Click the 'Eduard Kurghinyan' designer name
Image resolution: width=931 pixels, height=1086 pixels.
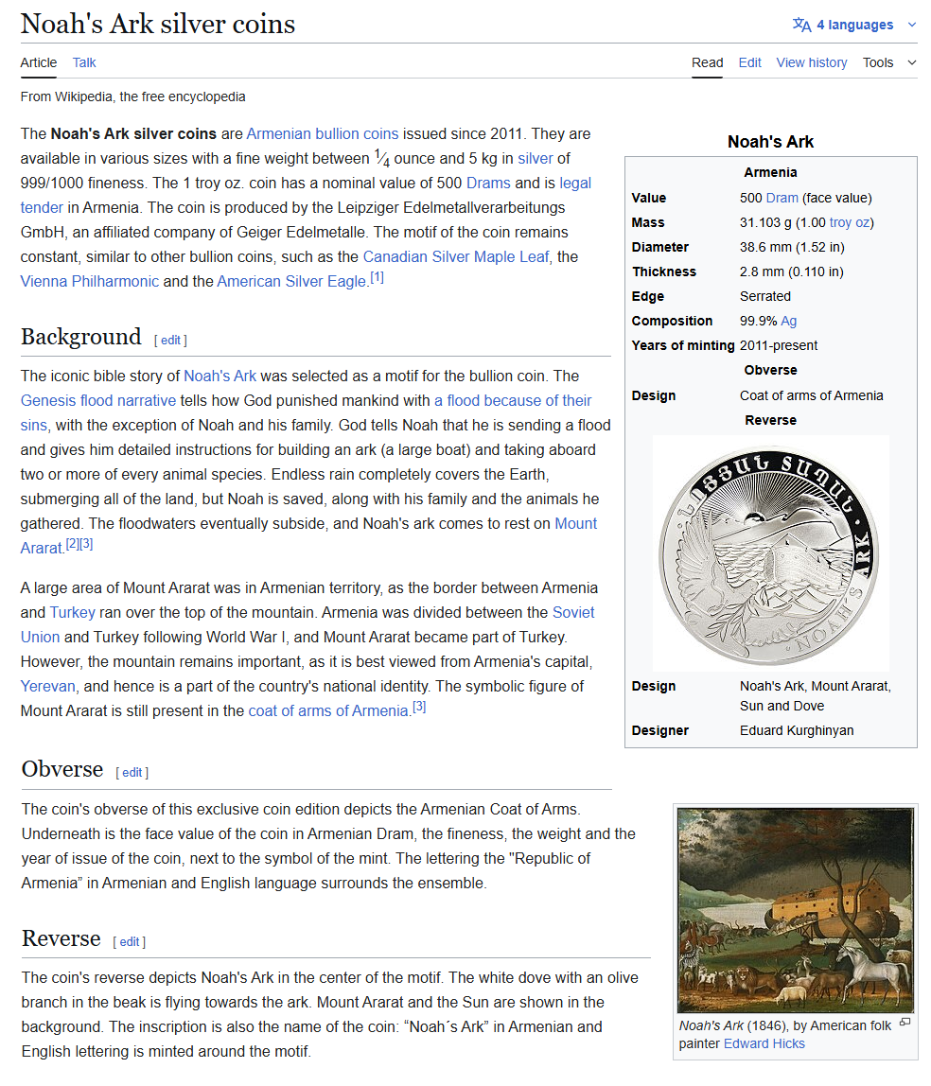797,730
